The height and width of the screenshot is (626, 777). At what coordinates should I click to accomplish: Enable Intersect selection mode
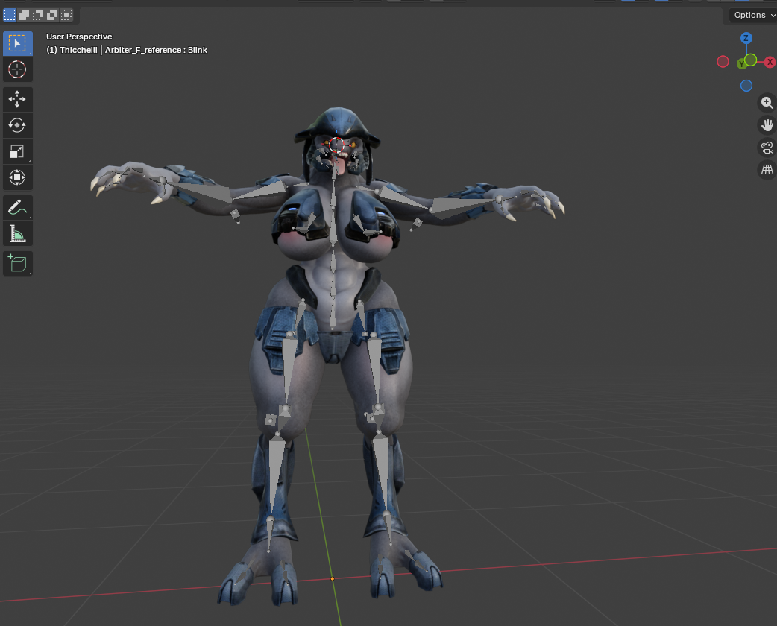[x=66, y=14]
